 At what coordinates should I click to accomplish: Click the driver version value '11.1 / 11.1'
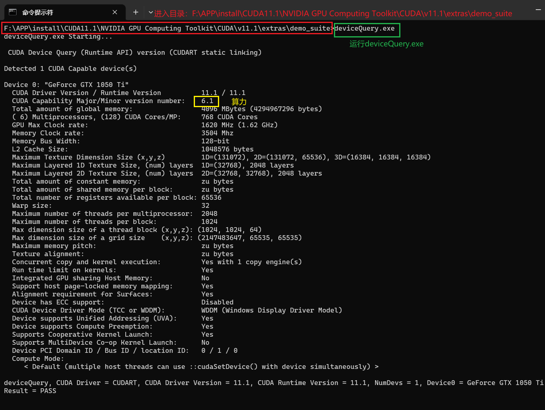coord(224,93)
